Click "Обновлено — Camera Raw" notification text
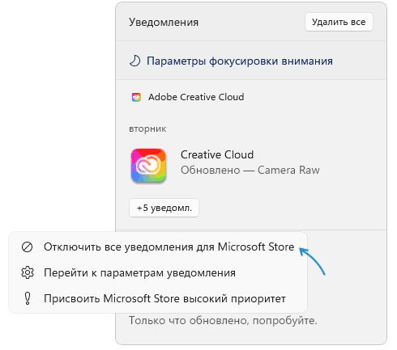This screenshot has height=350, width=397. [x=250, y=170]
